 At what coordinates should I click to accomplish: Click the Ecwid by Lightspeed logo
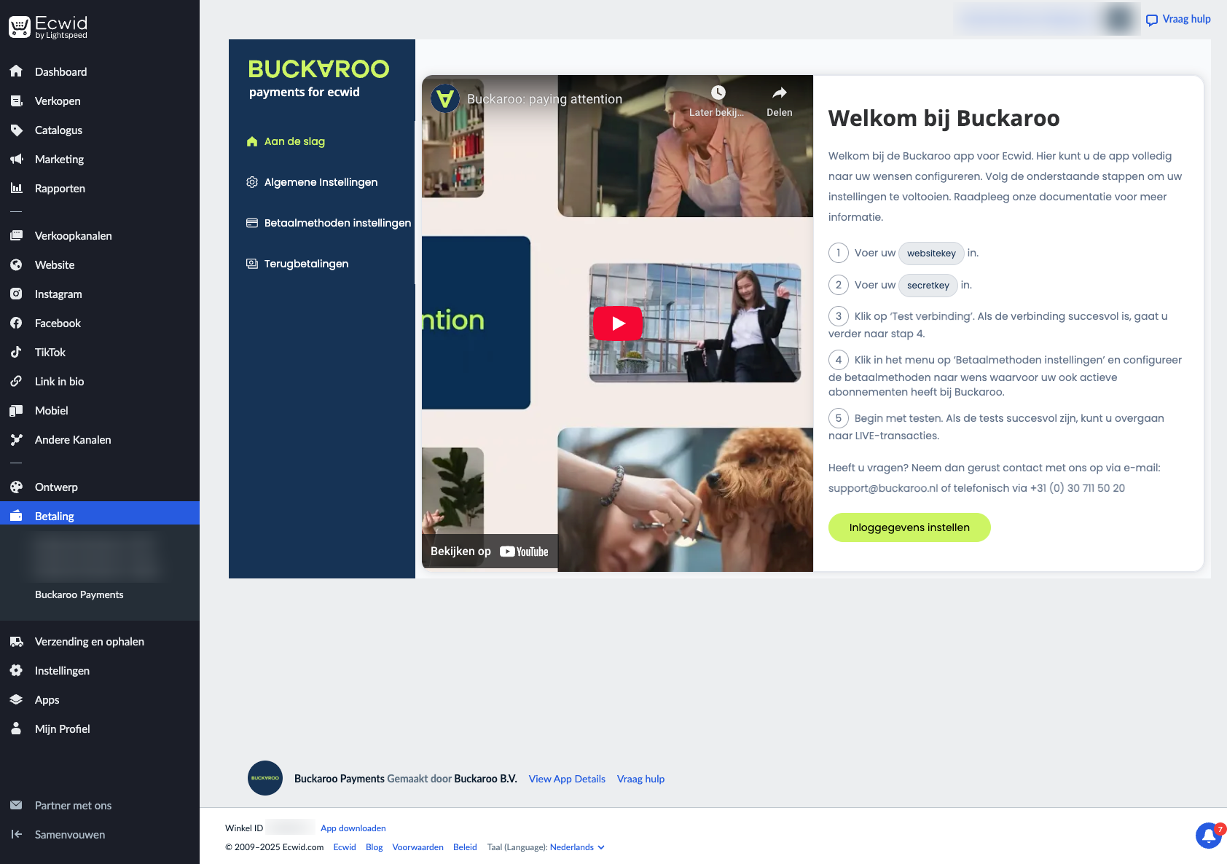click(48, 27)
